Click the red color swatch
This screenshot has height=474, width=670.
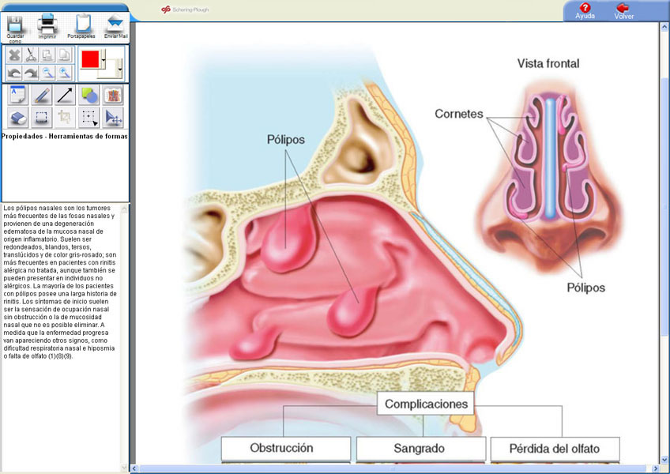point(91,59)
